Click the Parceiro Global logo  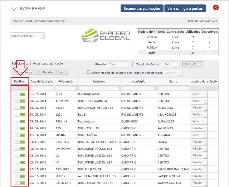(105, 36)
